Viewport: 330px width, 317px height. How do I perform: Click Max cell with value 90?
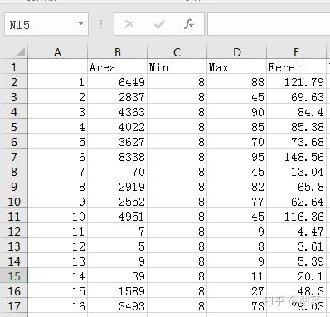[x=237, y=112]
